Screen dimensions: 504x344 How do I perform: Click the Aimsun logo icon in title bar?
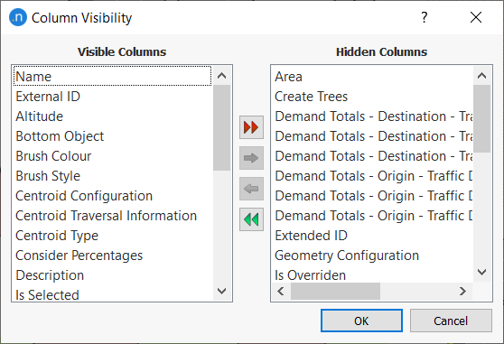[18, 17]
